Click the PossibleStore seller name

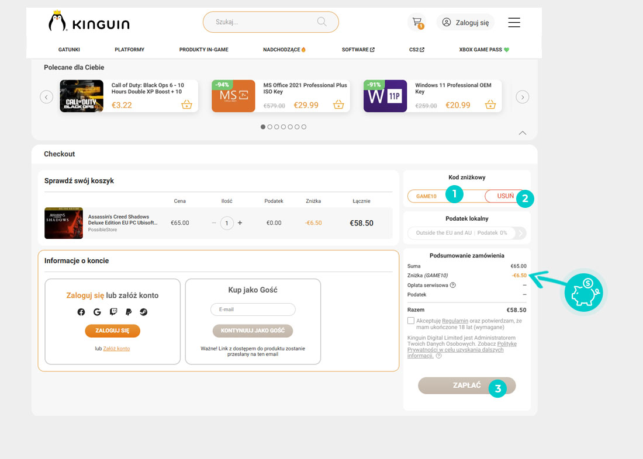coord(102,230)
